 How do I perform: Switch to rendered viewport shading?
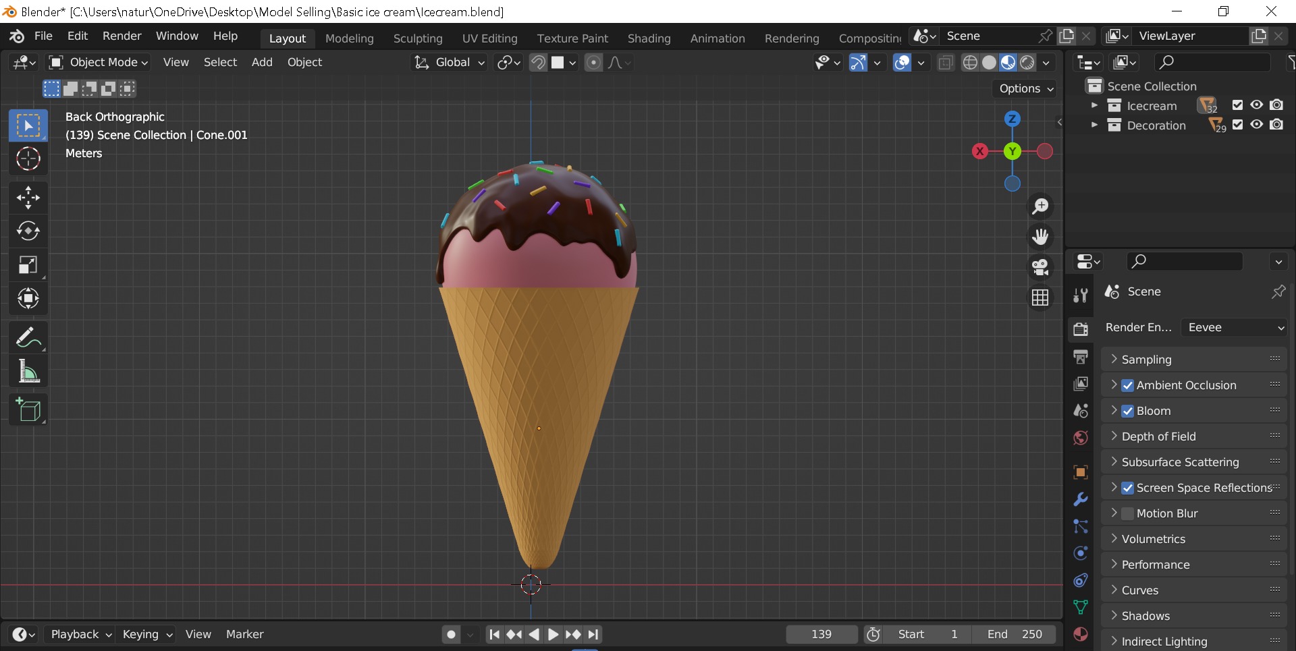click(1027, 63)
